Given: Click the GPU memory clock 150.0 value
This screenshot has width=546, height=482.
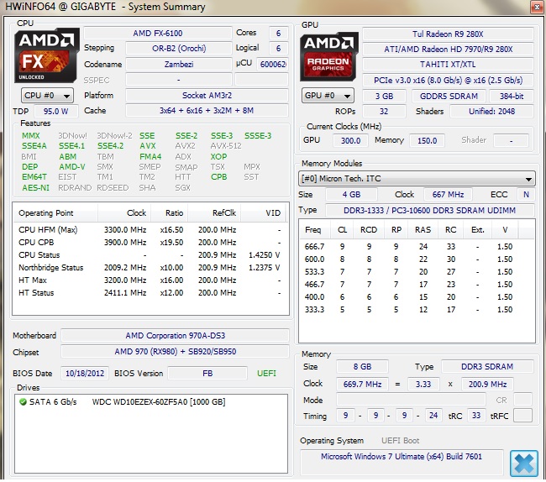Looking at the screenshot, I should (x=427, y=140).
